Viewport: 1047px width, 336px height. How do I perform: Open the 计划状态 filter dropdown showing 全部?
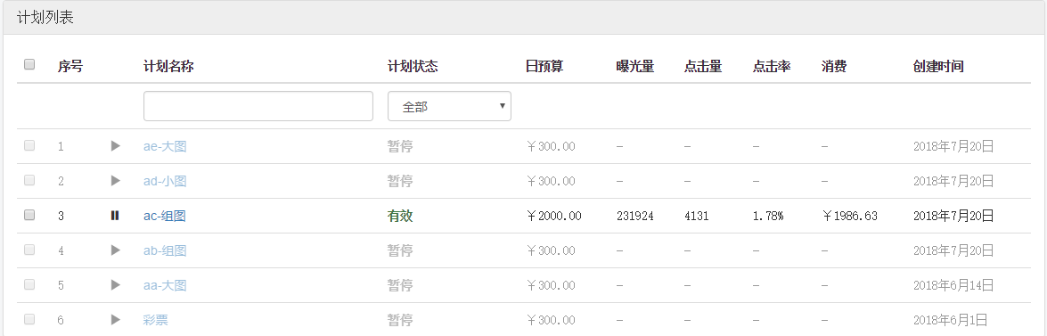[449, 106]
